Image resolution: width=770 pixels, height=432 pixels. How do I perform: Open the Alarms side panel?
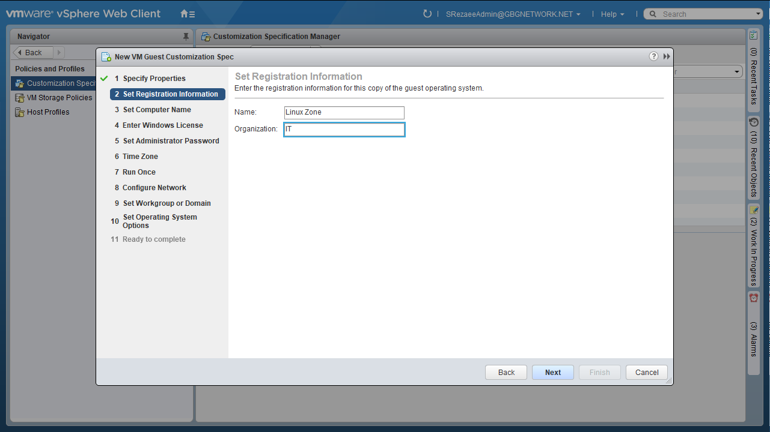(754, 327)
